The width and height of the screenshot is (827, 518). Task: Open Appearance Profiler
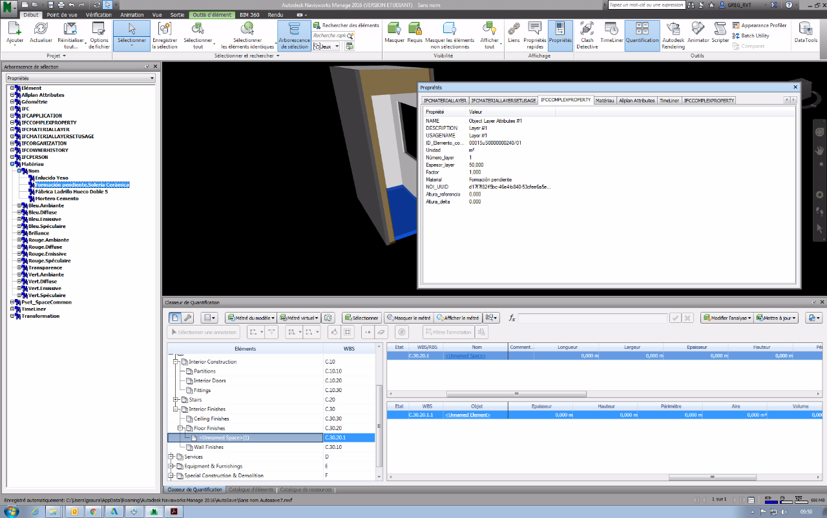click(759, 25)
